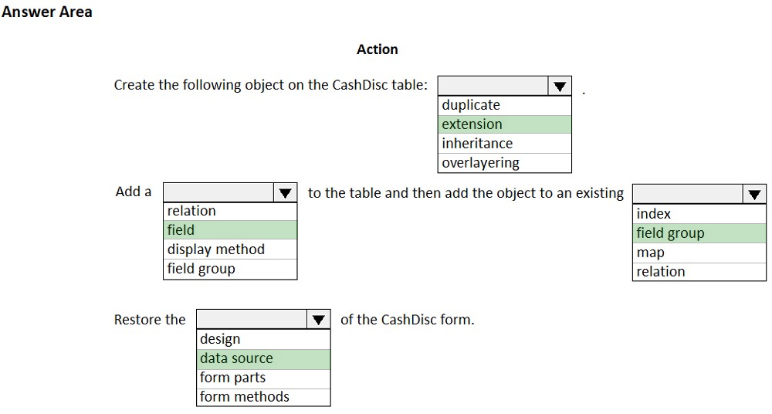
Task: Choose the highlighted 'data source' option
Action: coord(263,359)
